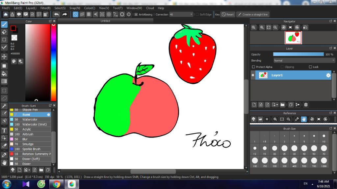Enable circle snap guide
337x189 pixels.
pos(109,14)
